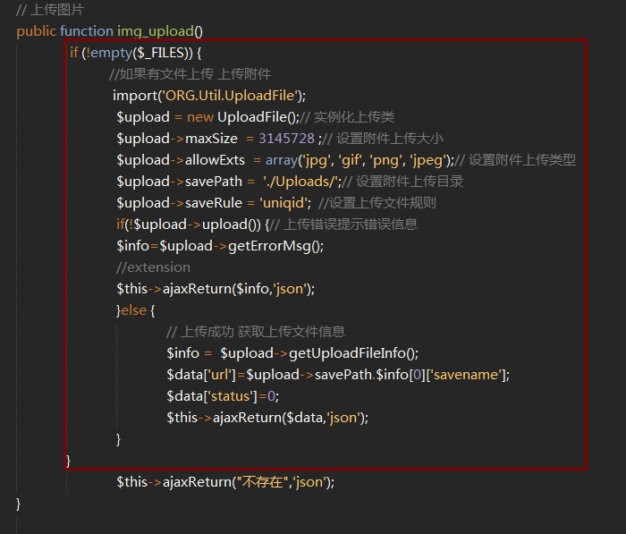
Task: Click the 'savename' string key
Action: (x=467, y=375)
